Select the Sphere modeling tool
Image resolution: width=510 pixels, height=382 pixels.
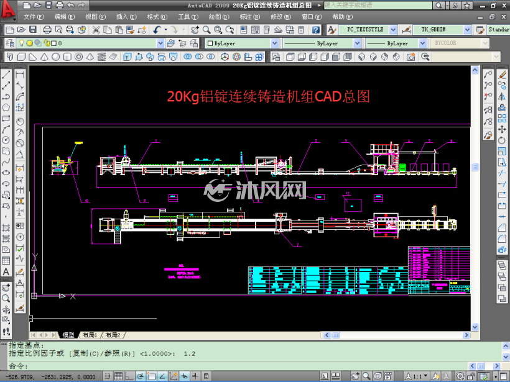point(55,57)
